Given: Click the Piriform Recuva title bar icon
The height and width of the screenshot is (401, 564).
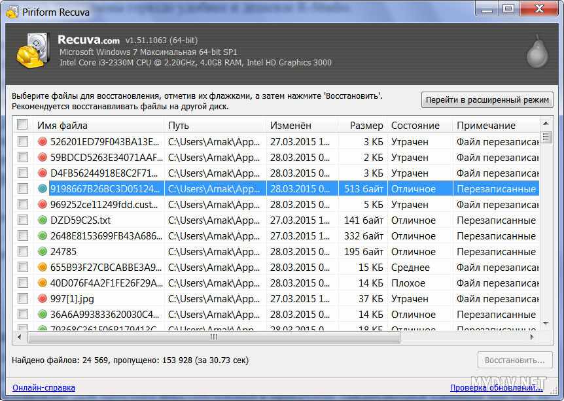Looking at the screenshot, I should tap(12, 12).
